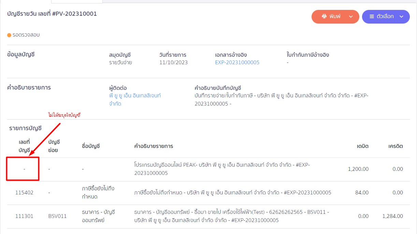Click the ชื่อบัญชี column header

coord(91,146)
